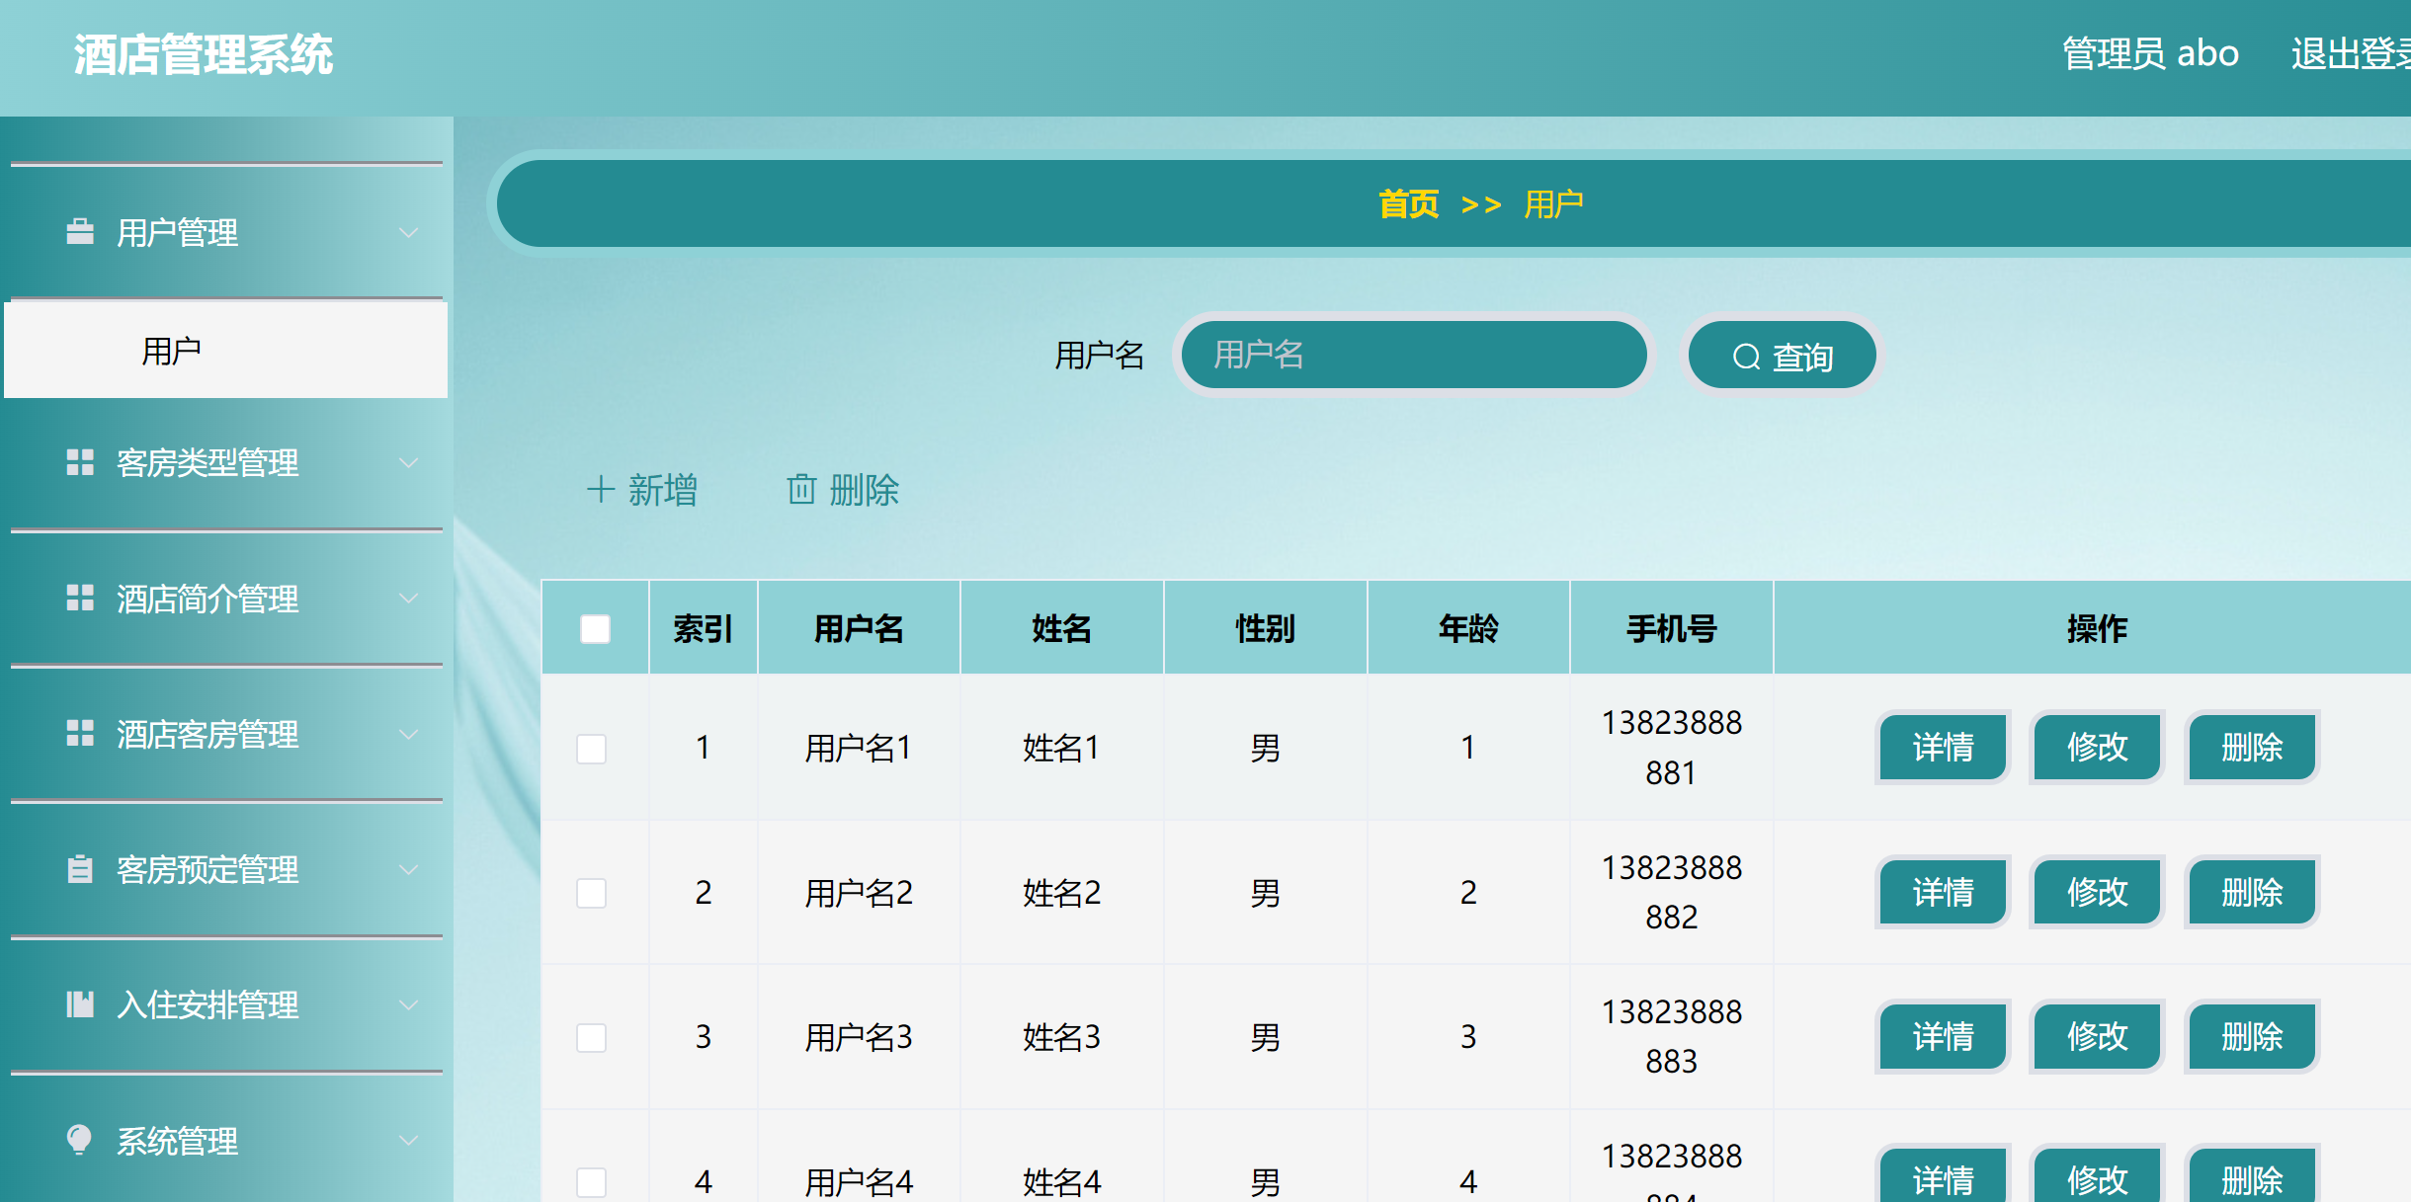Select the 用户管理 briefcase icon
Viewport: 2411px width, 1202px height.
pyautogui.click(x=80, y=232)
